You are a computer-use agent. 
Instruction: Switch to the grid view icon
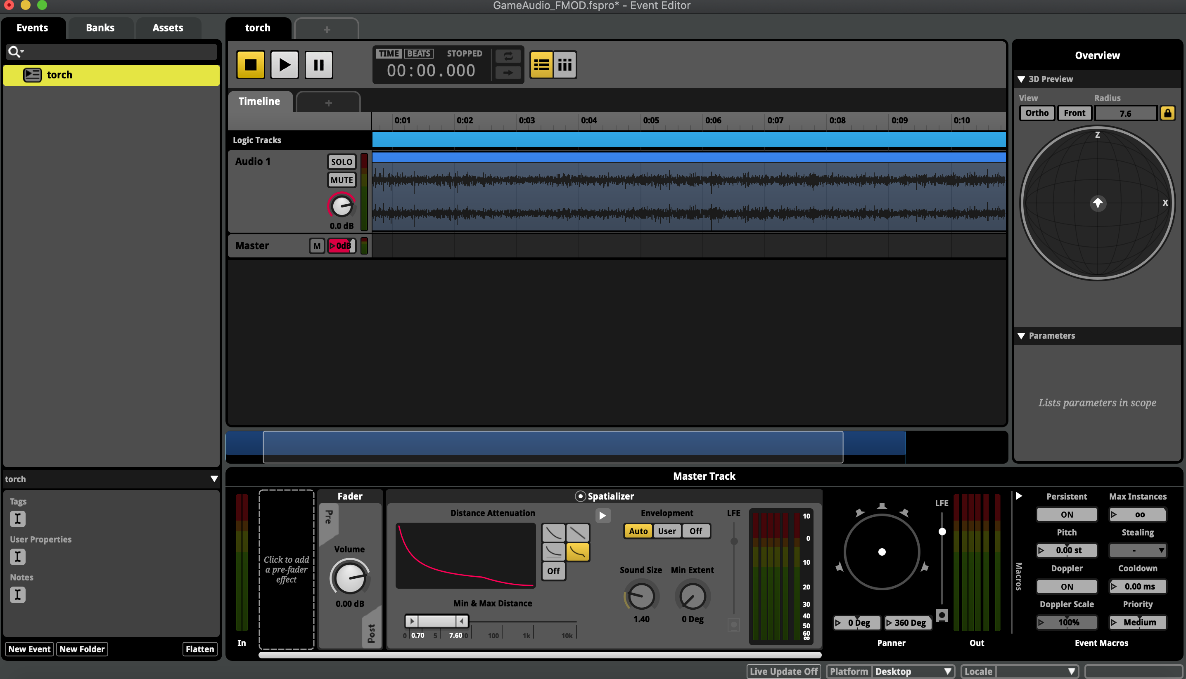click(x=565, y=64)
